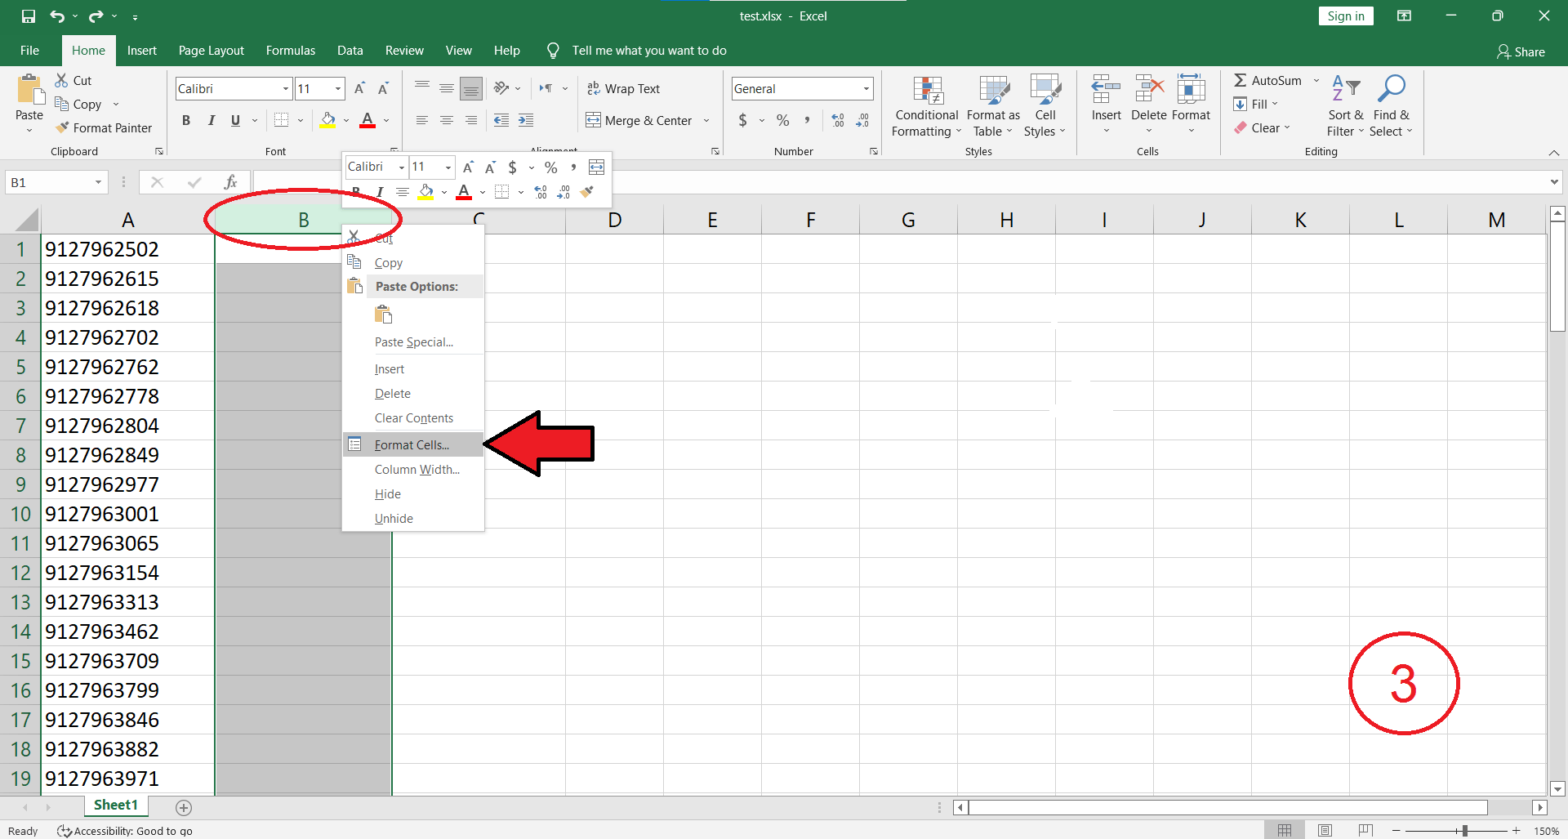Expand the General number format dropdown
This screenshot has height=839, width=1568.
(866, 88)
